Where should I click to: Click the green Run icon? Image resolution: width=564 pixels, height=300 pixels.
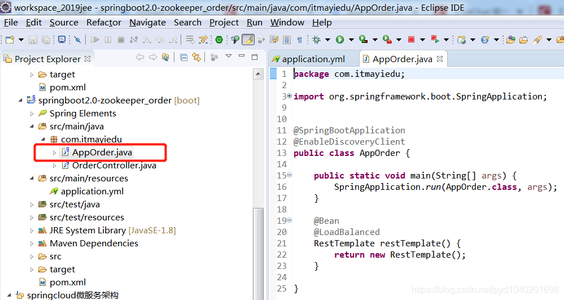pos(340,40)
